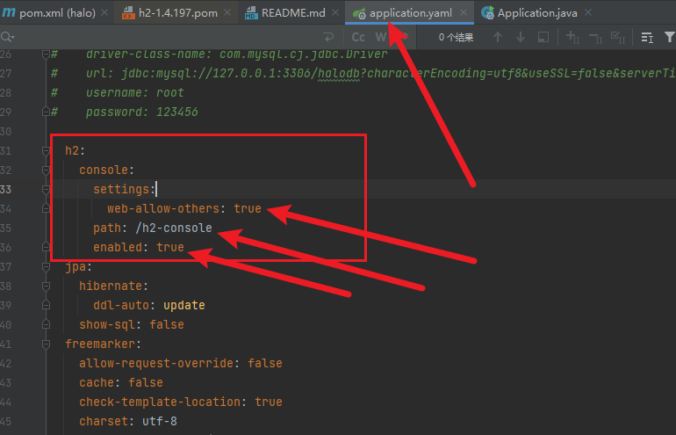Collapse the freemarker section fold marker
Viewport: 676px width, 435px height.
tap(47, 344)
